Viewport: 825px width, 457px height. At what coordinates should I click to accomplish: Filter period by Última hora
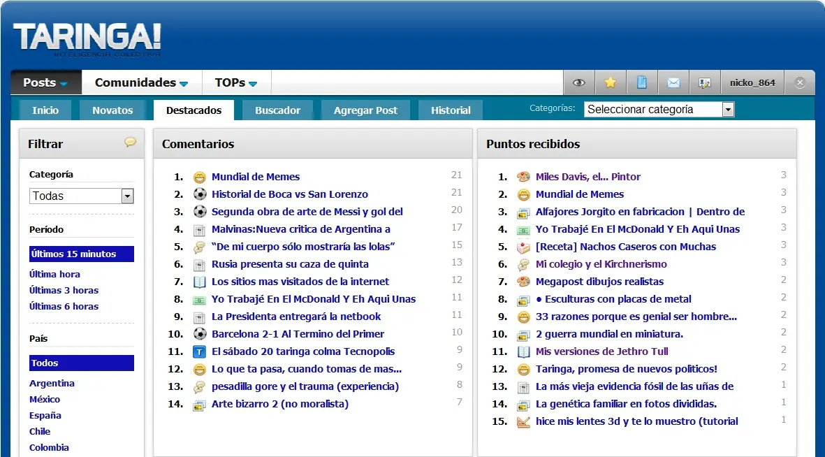(x=54, y=275)
